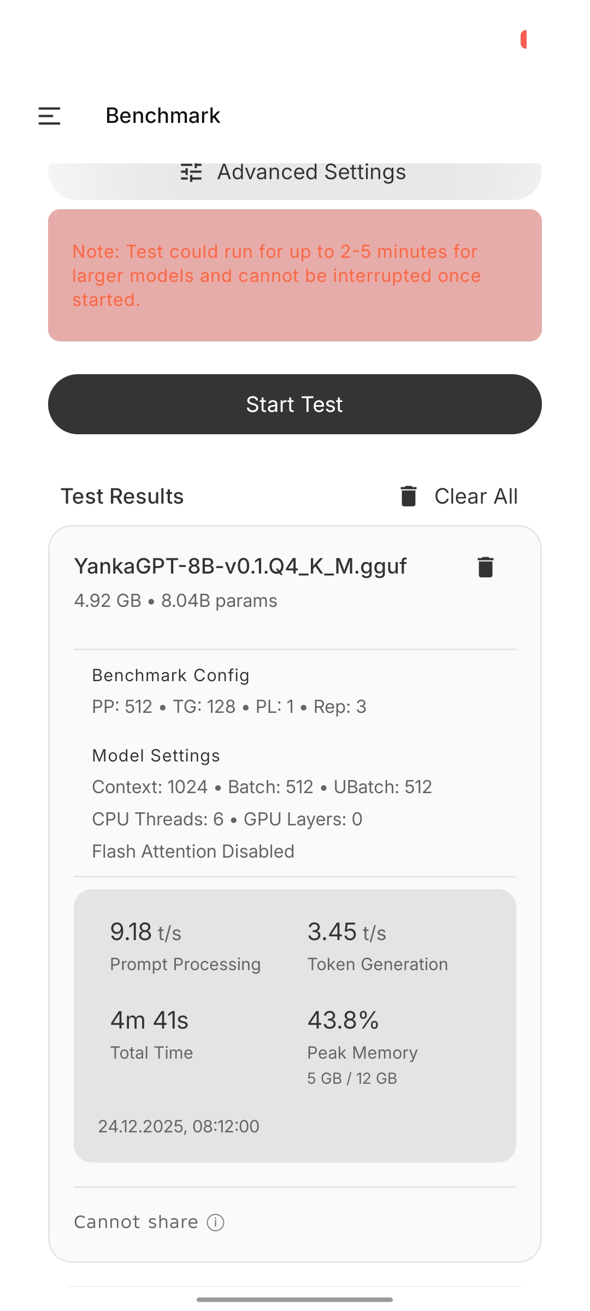The height and width of the screenshot is (1311, 590).
Task: Click the Advanced Settings sliders icon
Action: coord(191,172)
